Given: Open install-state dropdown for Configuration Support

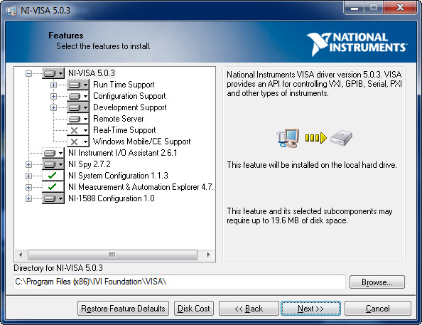Looking at the screenshot, I should click(77, 96).
